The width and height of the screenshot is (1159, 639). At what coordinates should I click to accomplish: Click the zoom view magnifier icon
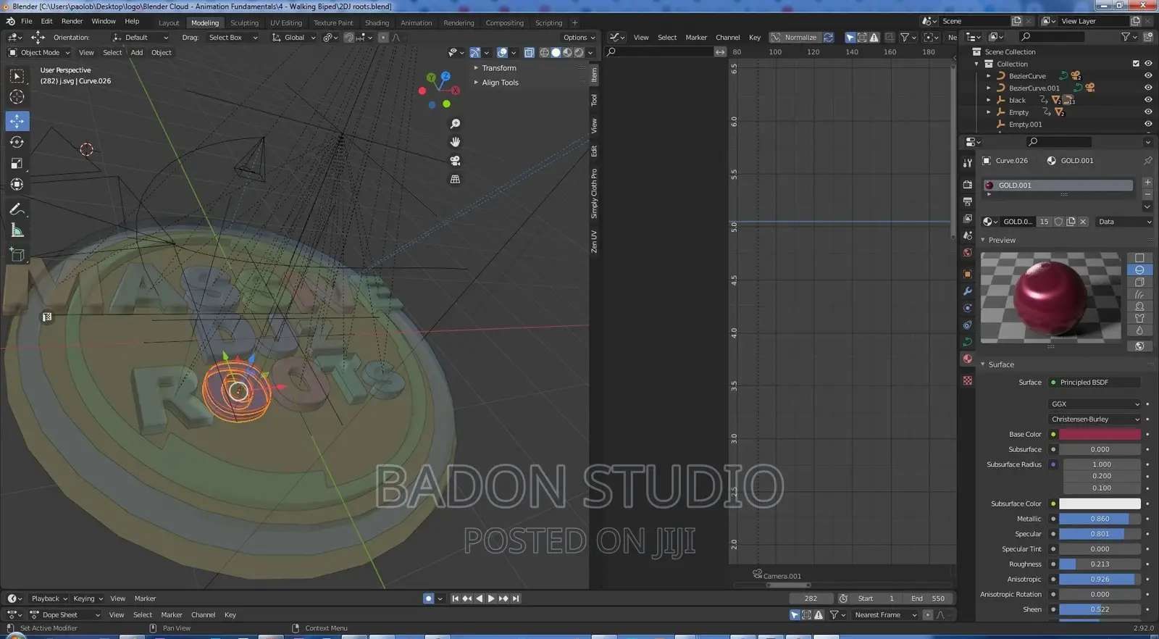pos(455,124)
